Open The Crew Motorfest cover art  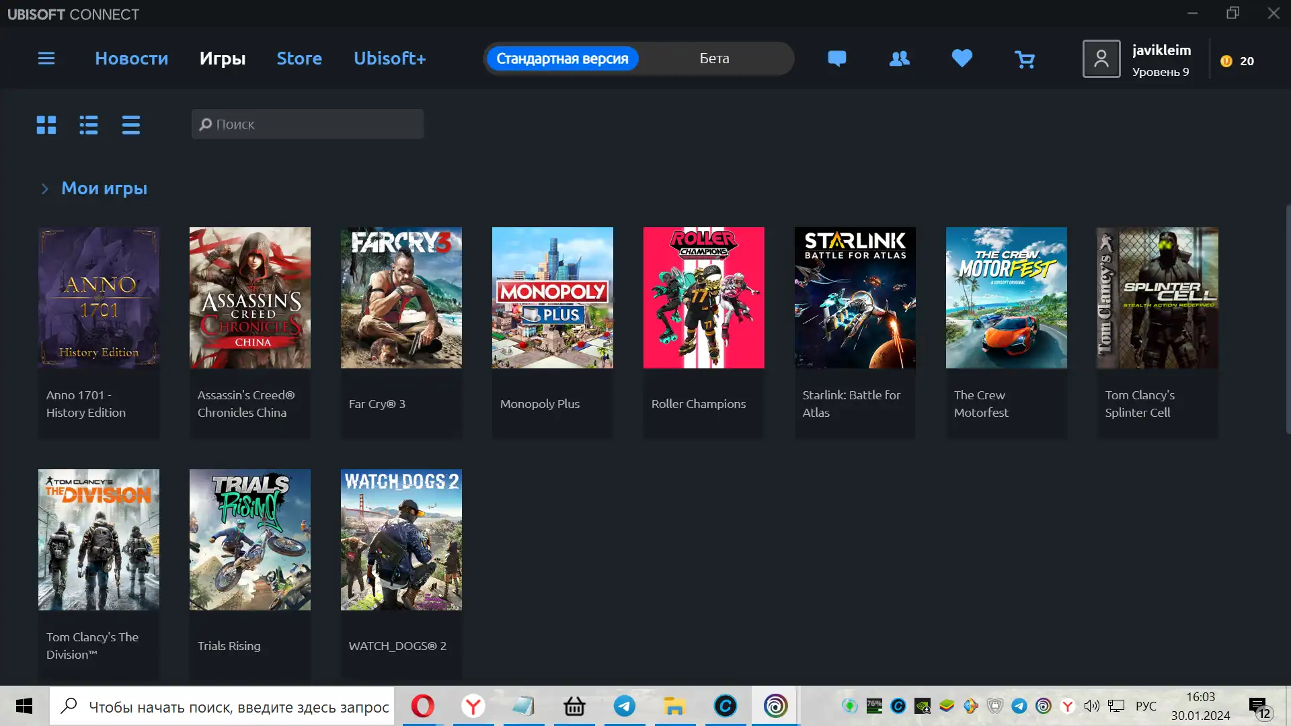[x=1007, y=298]
